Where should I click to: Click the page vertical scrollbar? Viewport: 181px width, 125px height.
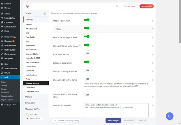click(x=180, y=21)
